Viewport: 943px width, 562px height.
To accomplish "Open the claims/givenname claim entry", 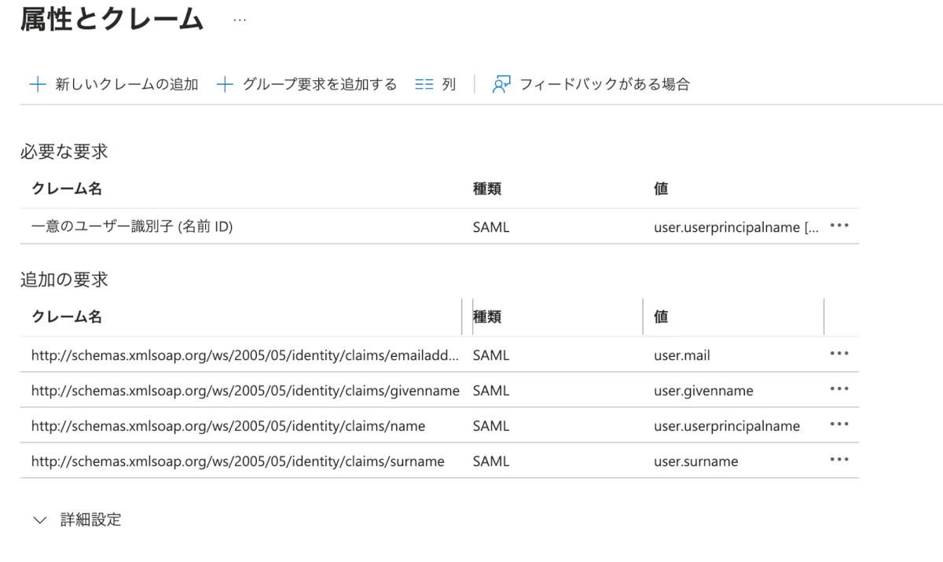I will [245, 391].
